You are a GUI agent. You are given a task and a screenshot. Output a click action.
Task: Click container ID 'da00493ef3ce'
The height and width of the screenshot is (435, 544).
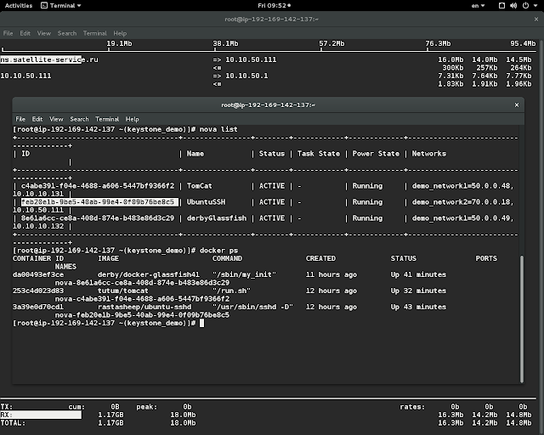click(38, 274)
